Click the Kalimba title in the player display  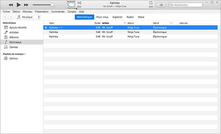[x=115, y=3]
